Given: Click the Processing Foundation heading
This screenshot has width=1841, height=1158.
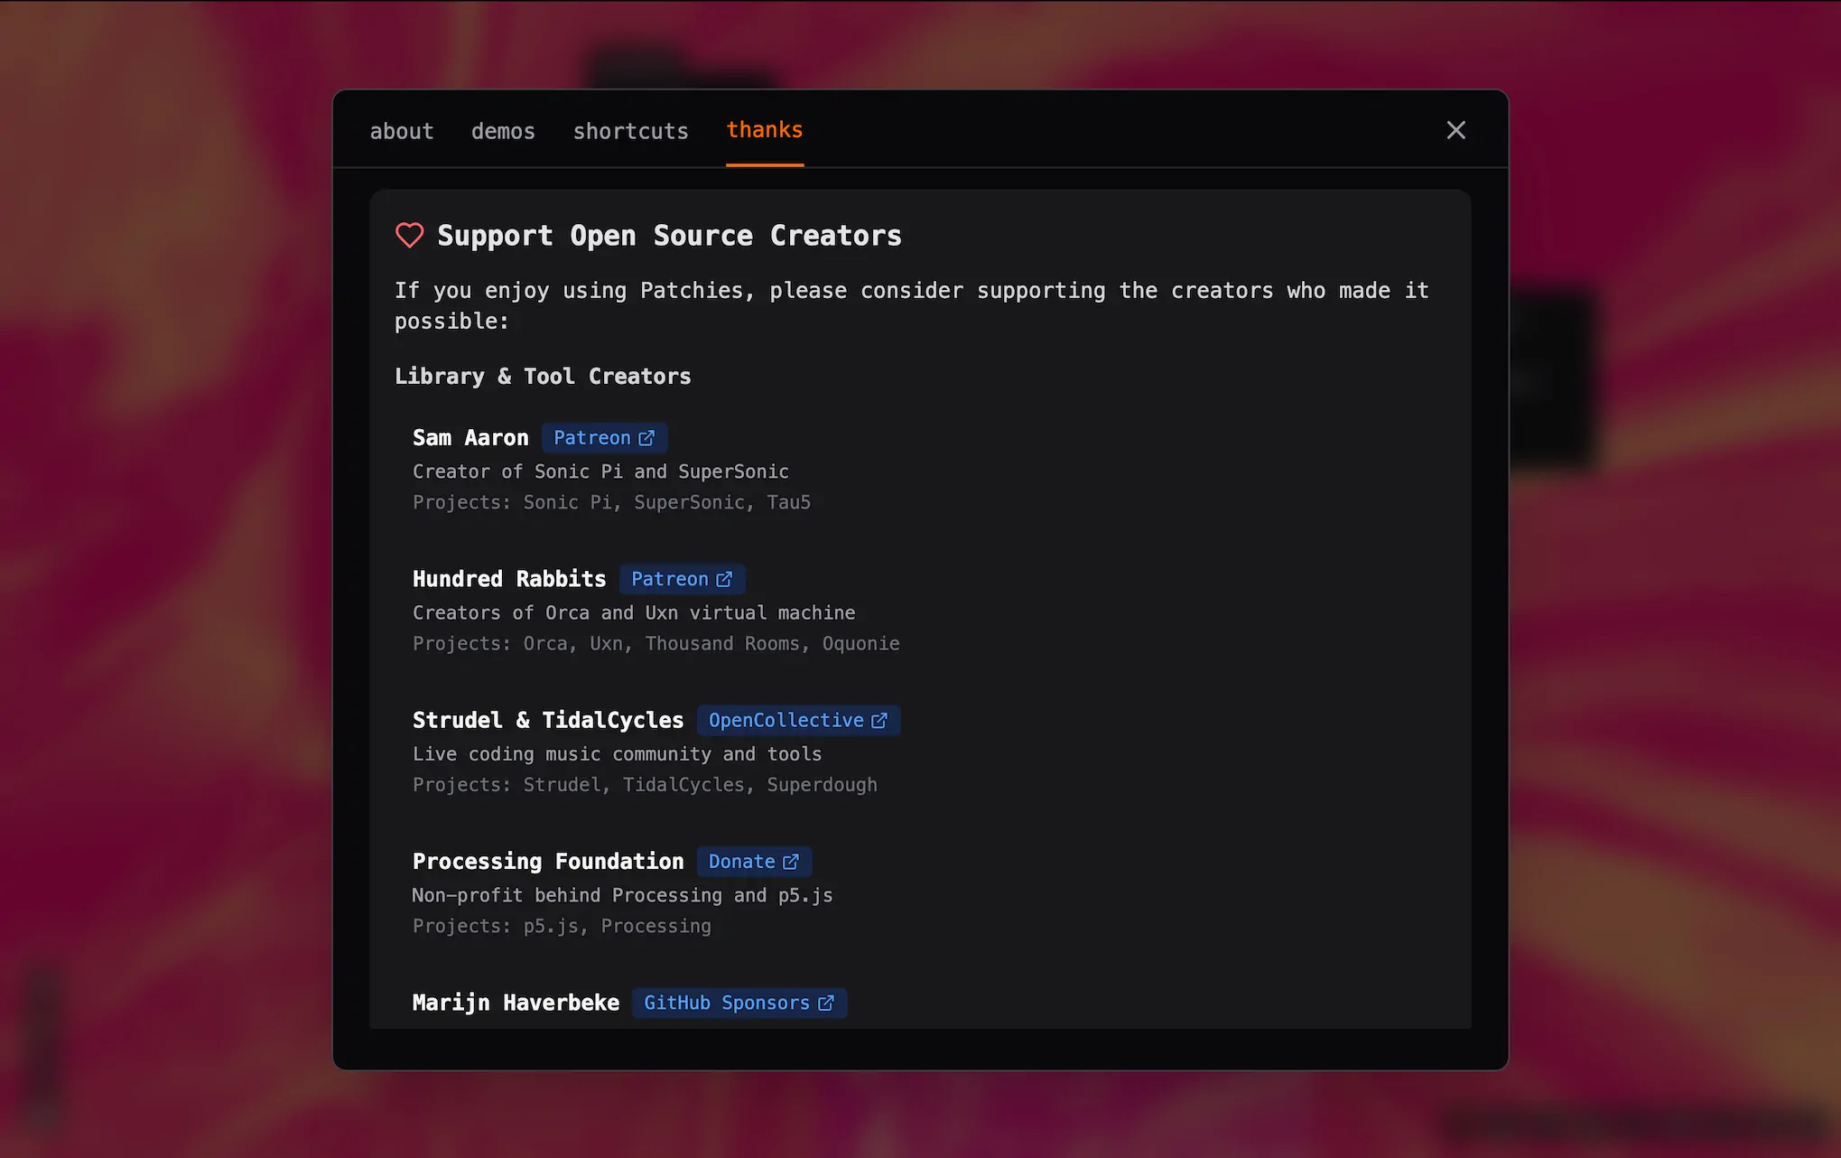Looking at the screenshot, I should (547, 861).
